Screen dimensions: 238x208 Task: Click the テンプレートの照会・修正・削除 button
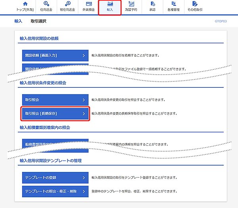tap(55, 191)
